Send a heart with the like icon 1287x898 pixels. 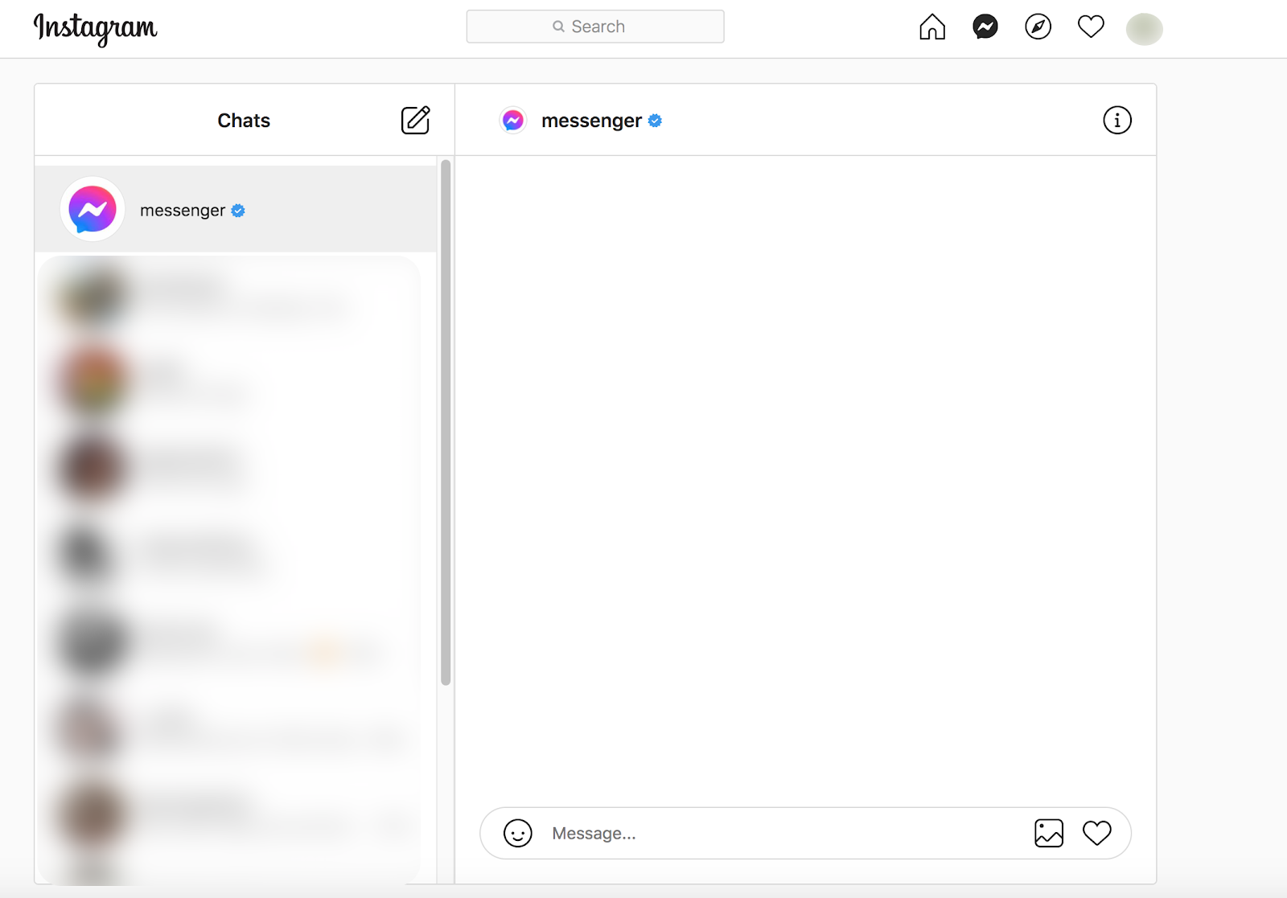pos(1097,834)
